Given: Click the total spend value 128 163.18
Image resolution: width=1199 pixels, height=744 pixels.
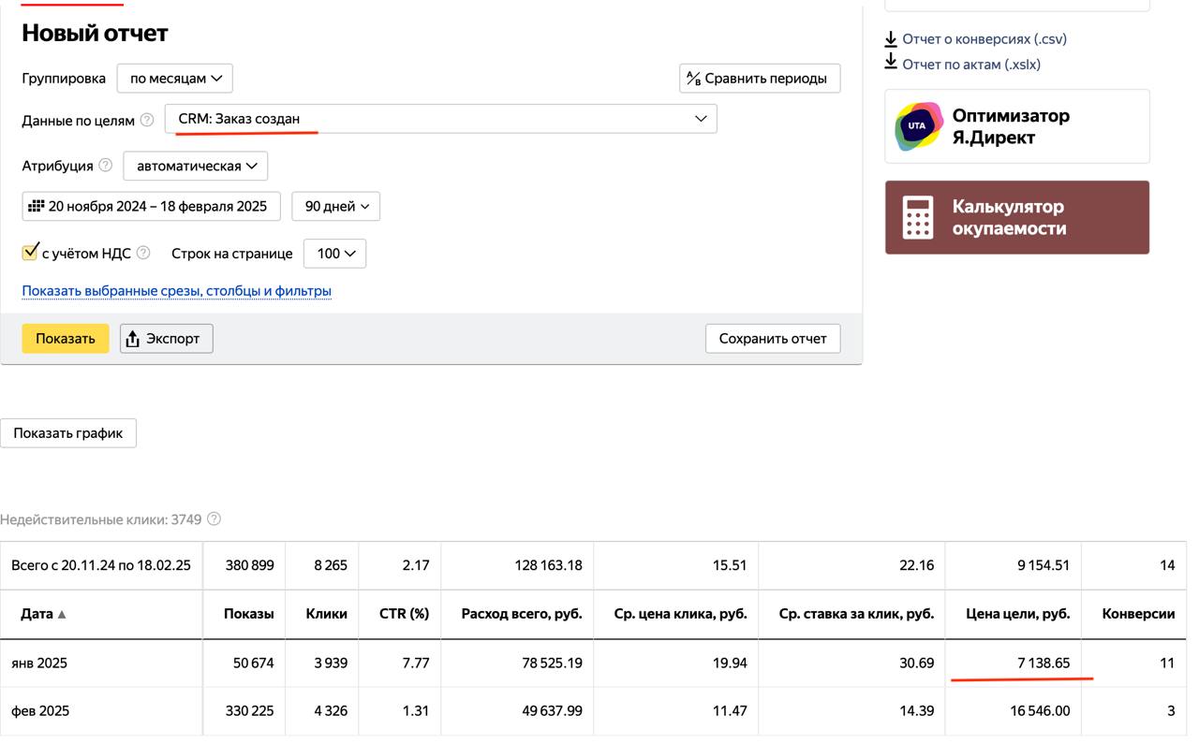Looking at the screenshot, I should [548, 565].
